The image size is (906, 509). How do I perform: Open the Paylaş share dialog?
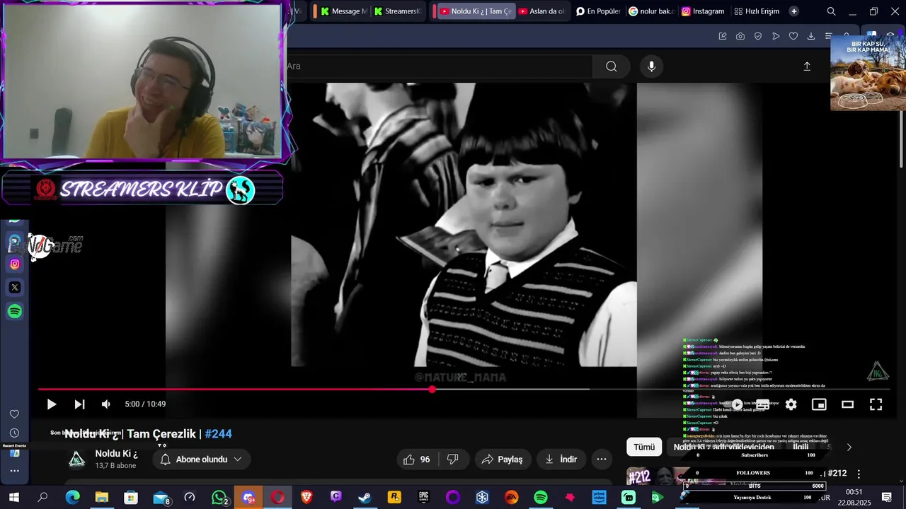tap(502, 460)
